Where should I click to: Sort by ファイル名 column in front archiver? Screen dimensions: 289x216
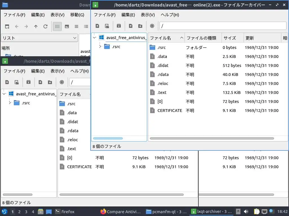(166, 38)
